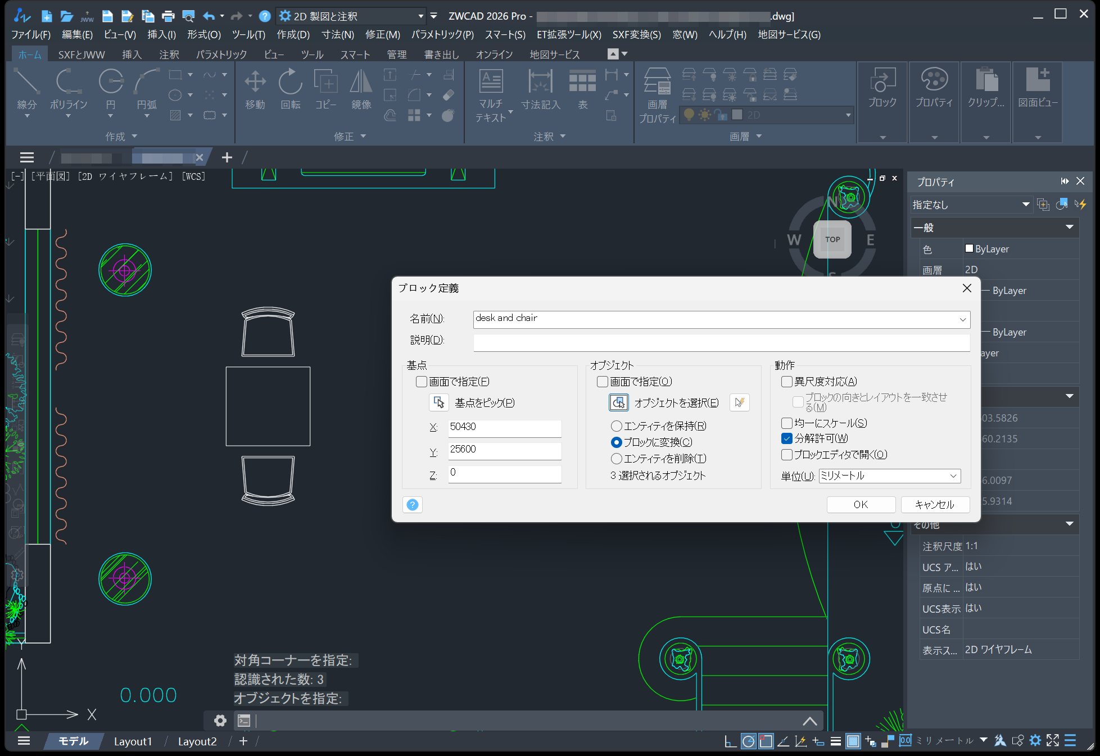Start Dimension (寸法記入) tool
1100x756 pixels.
point(541,88)
